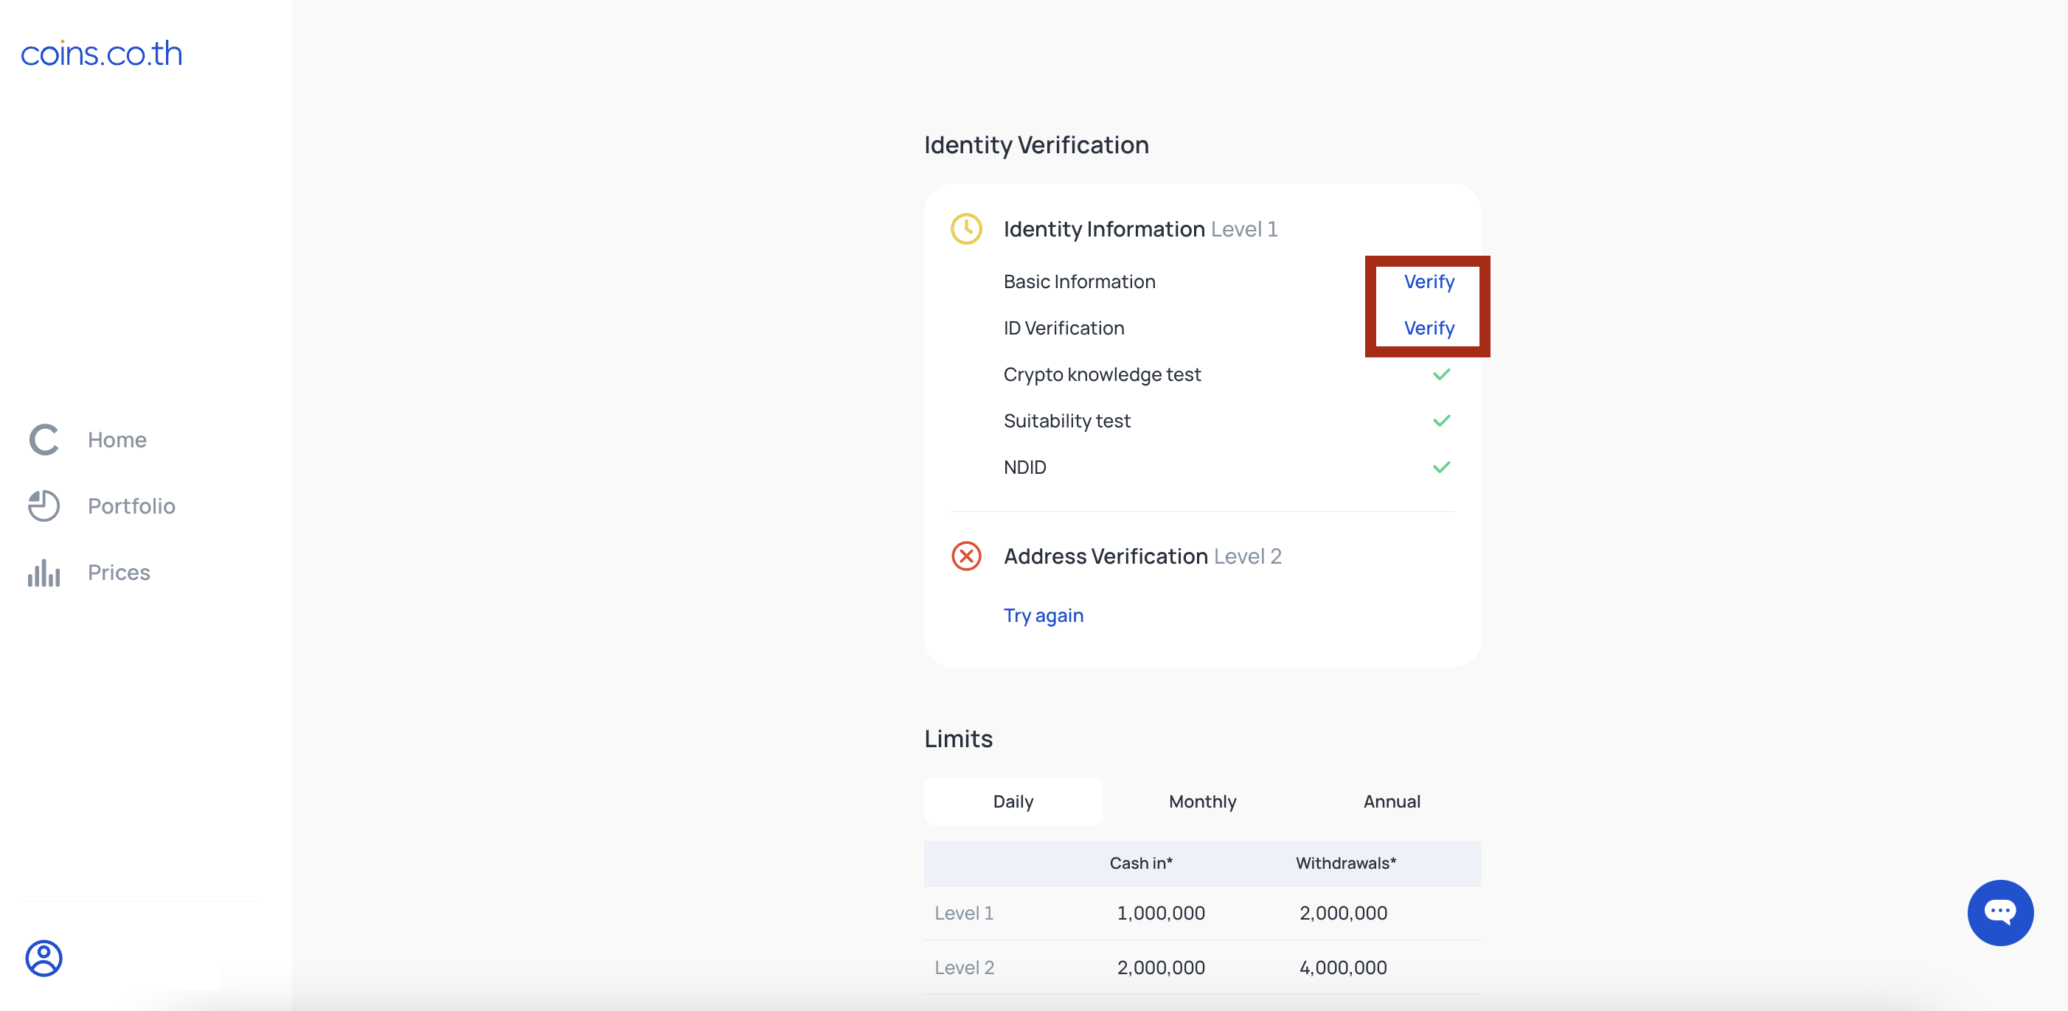
Task: Click the Suitability test checkmark
Action: point(1442,421)
